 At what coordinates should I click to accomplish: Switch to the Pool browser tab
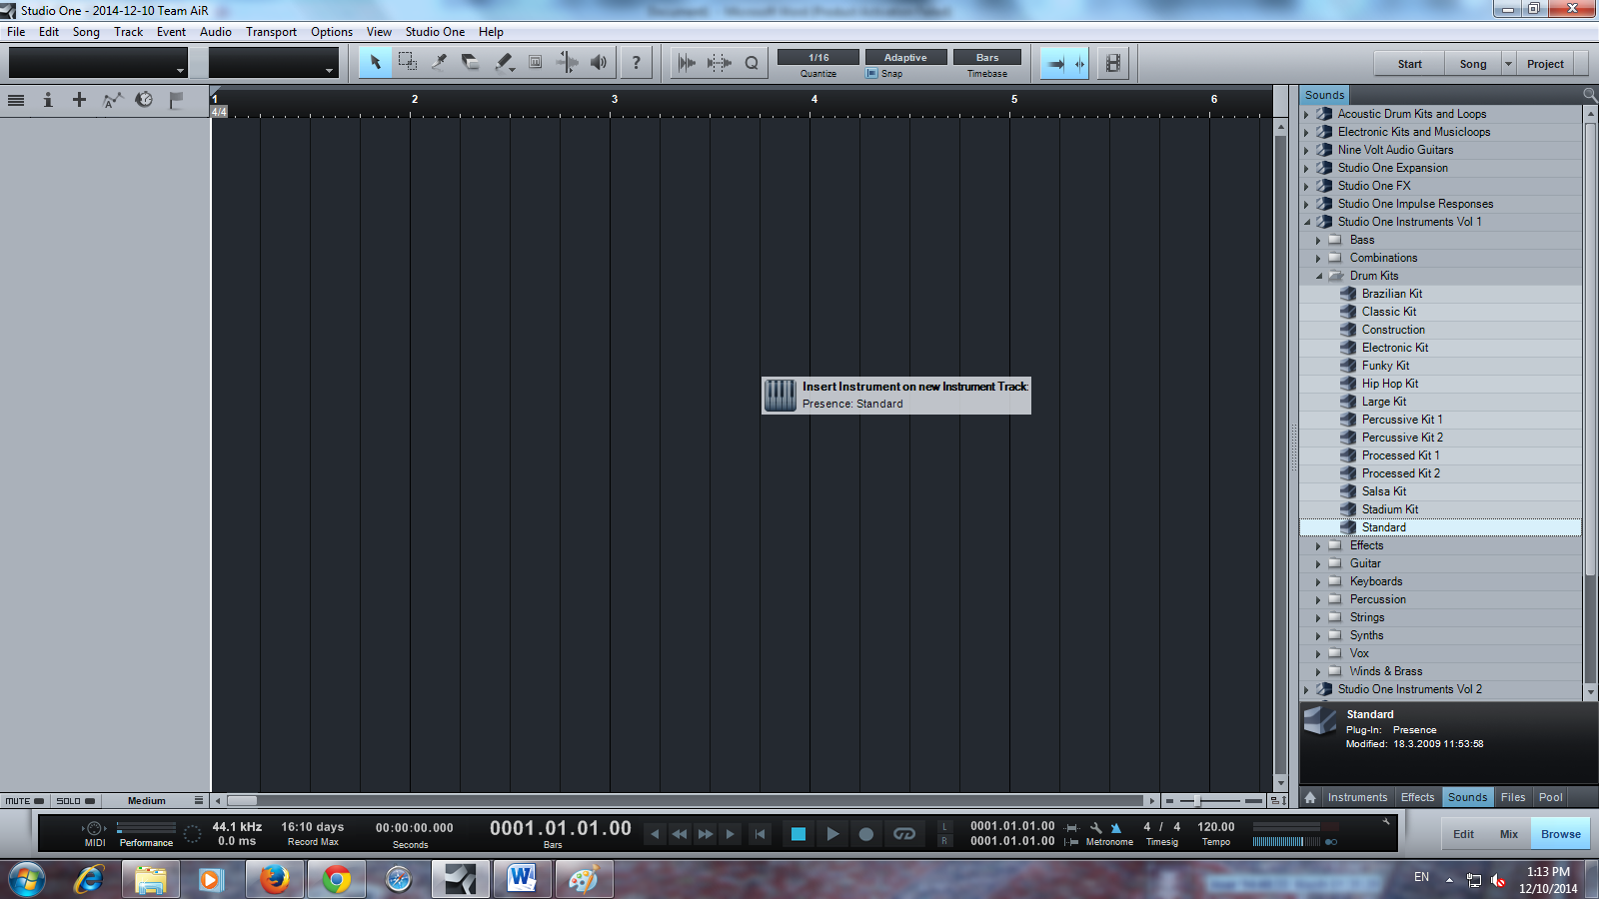pos(1550,797)
